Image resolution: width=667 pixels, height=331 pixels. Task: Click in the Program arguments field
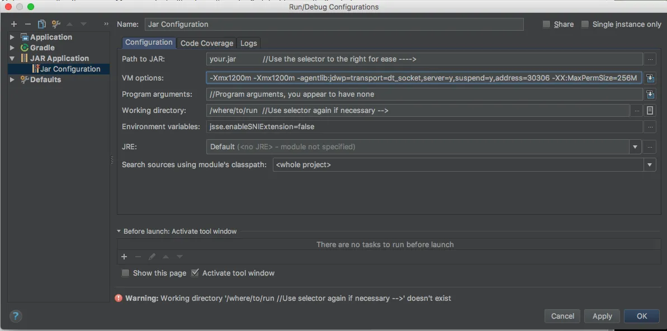(424, 94)
